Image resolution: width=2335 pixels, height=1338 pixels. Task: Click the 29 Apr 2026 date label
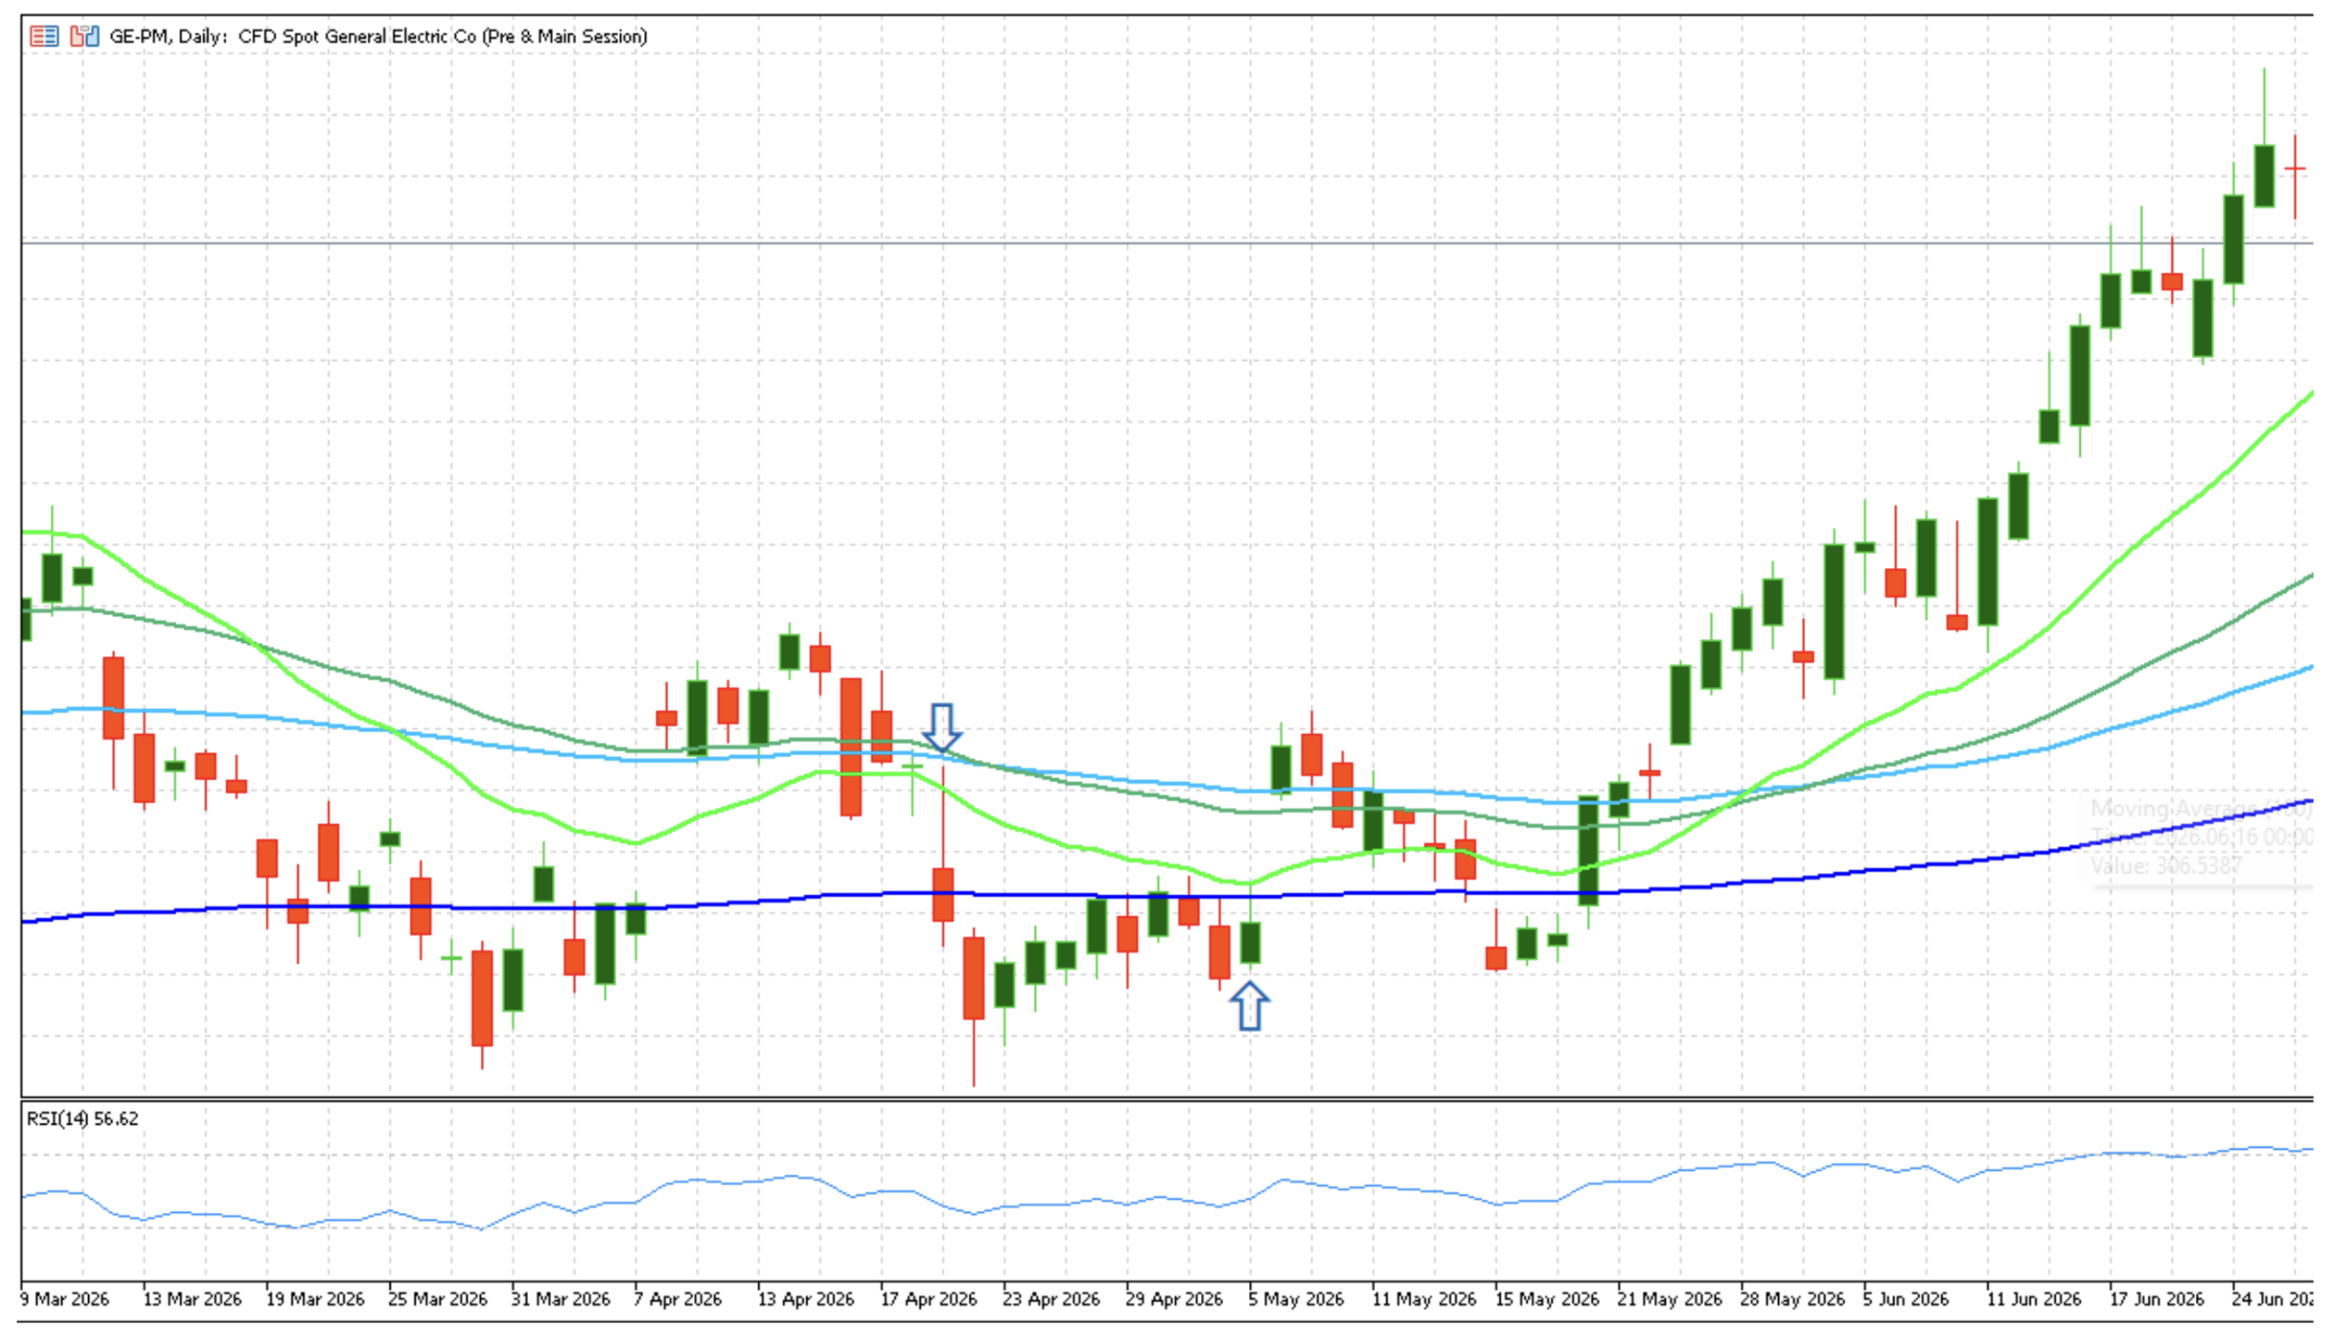[x=1174, y=1299]
